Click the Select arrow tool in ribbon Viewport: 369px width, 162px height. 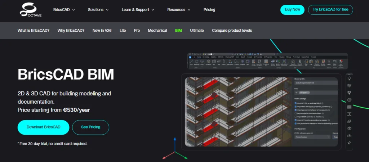pyautogui.click(x=329, y=62)
